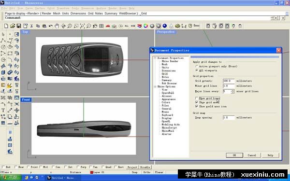
Task: Select Modeling Aids under Rhino Options
Action: click(x=171, y=125)
